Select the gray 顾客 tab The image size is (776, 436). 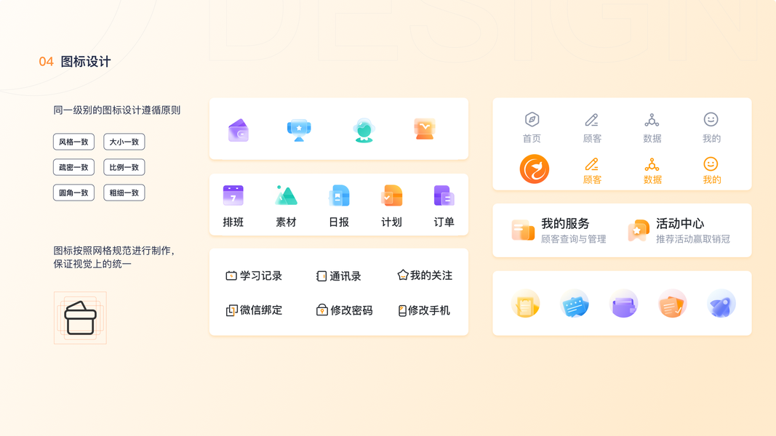coord(592,128)
